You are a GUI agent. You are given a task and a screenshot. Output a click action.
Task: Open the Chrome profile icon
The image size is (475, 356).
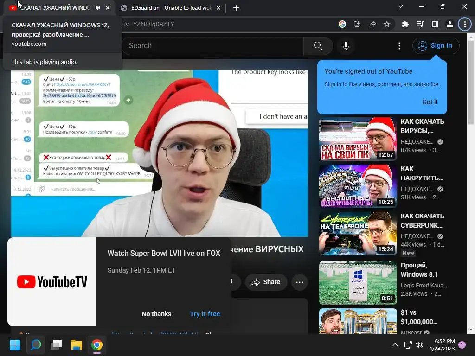coord(450,24)
